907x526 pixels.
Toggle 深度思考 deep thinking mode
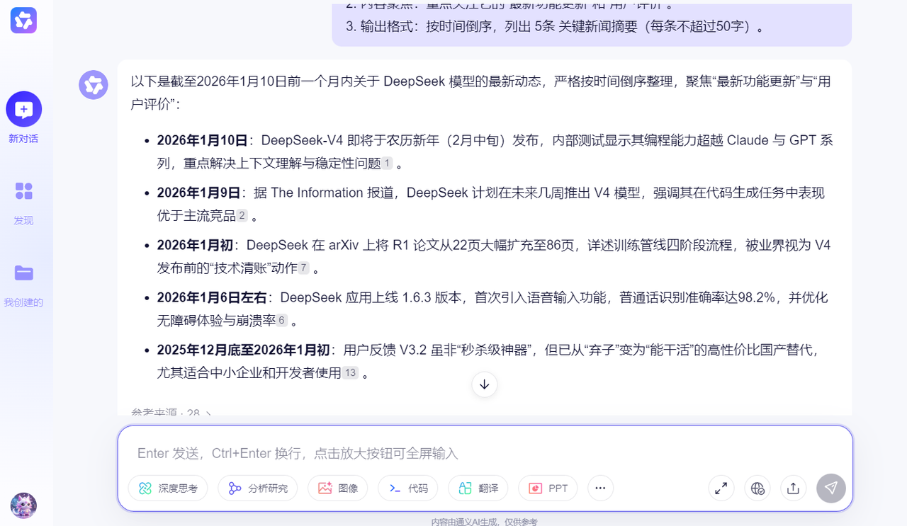168,488
